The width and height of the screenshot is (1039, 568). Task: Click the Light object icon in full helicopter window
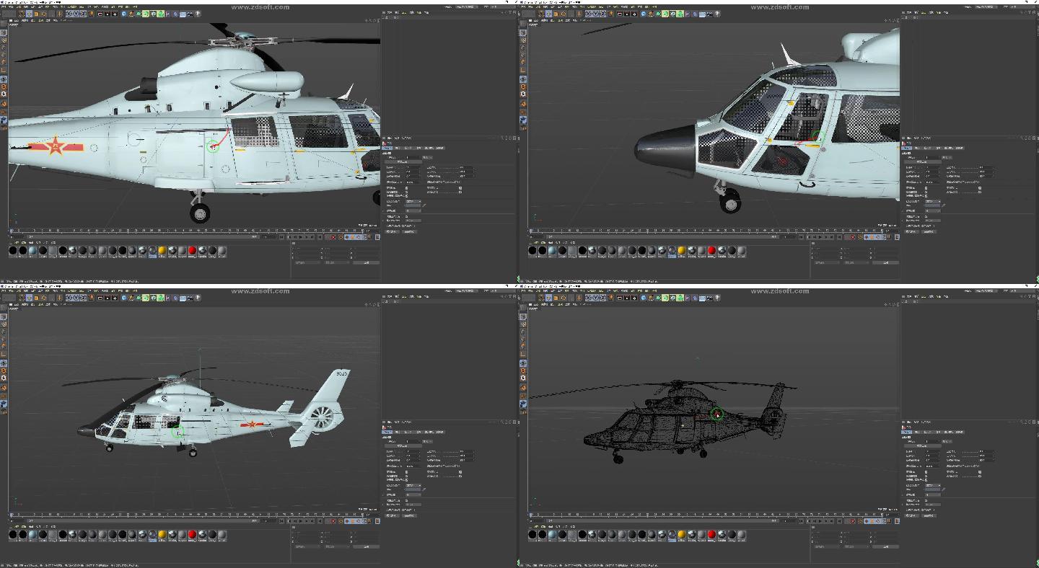(198, 298)
